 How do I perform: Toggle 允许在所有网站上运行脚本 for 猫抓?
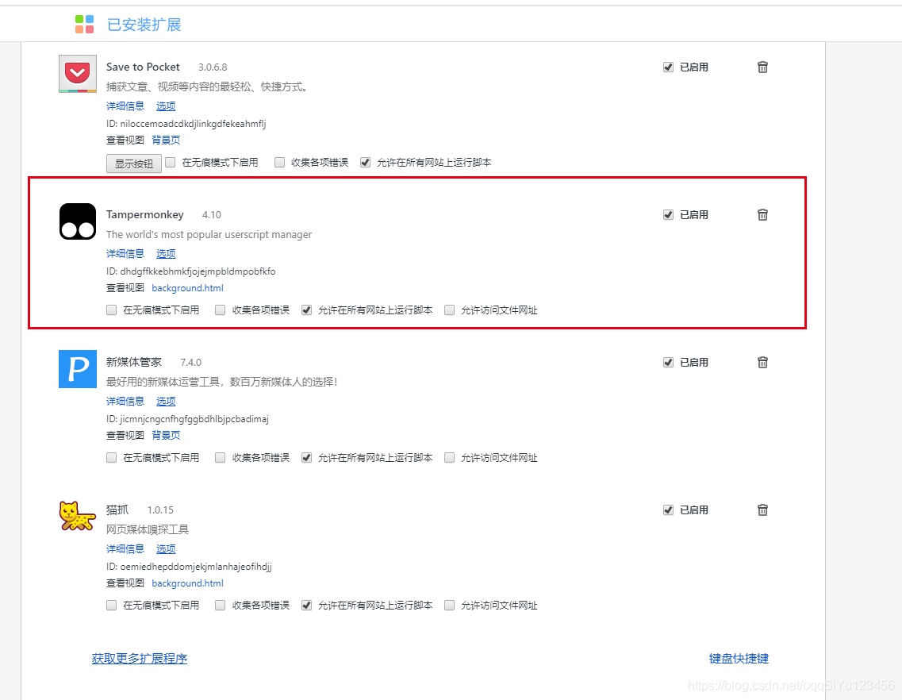[x=306, y=606]
